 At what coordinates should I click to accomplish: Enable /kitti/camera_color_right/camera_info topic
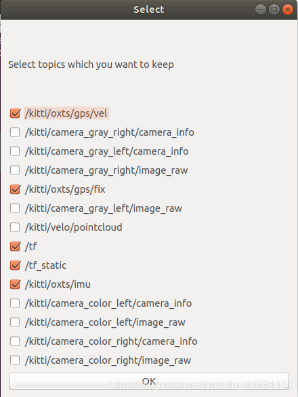click(x=15, y=341)
